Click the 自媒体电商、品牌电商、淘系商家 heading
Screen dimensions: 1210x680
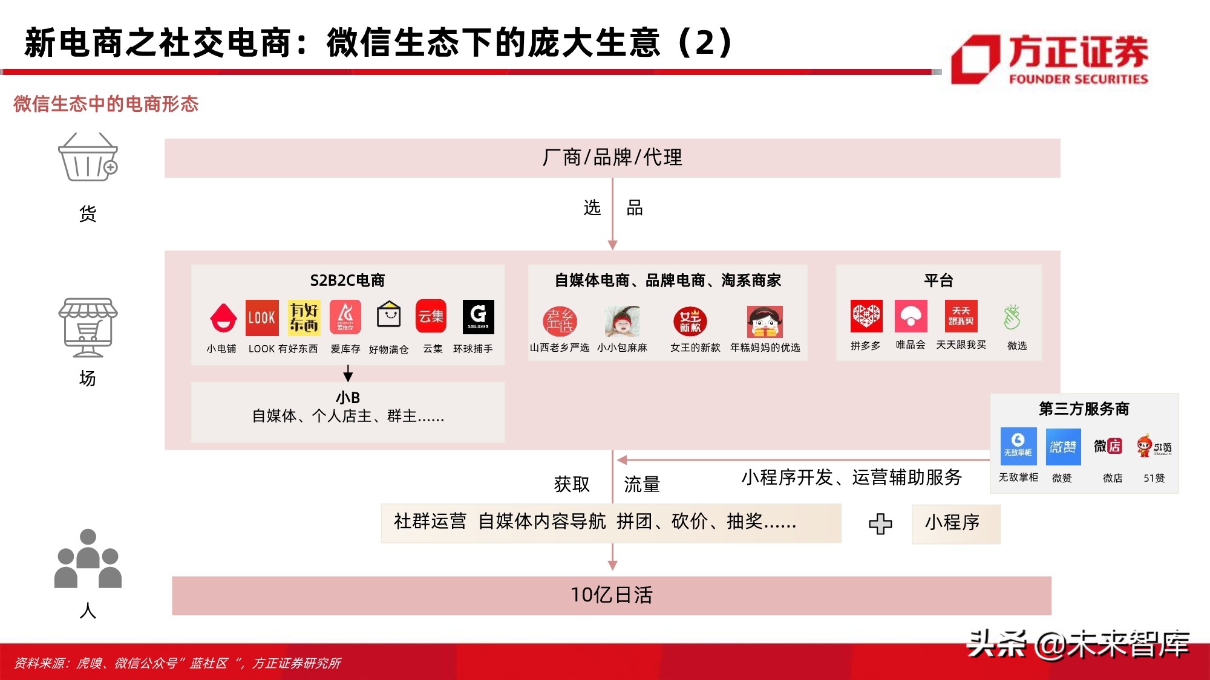click(x=668, y=280)
